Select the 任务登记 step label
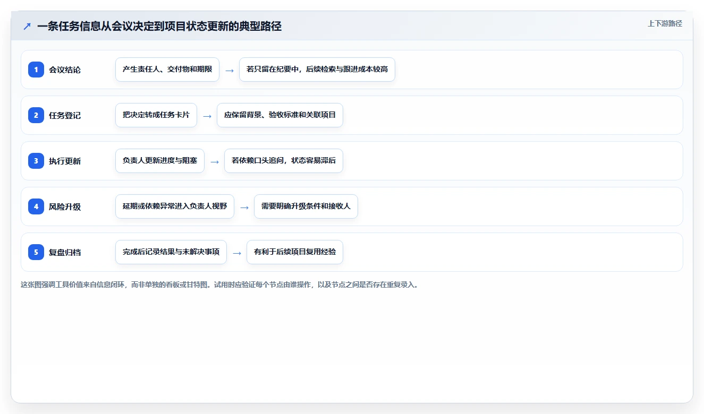Image resolution: width=704 pixels, height=414 pixels. (65, 115)
